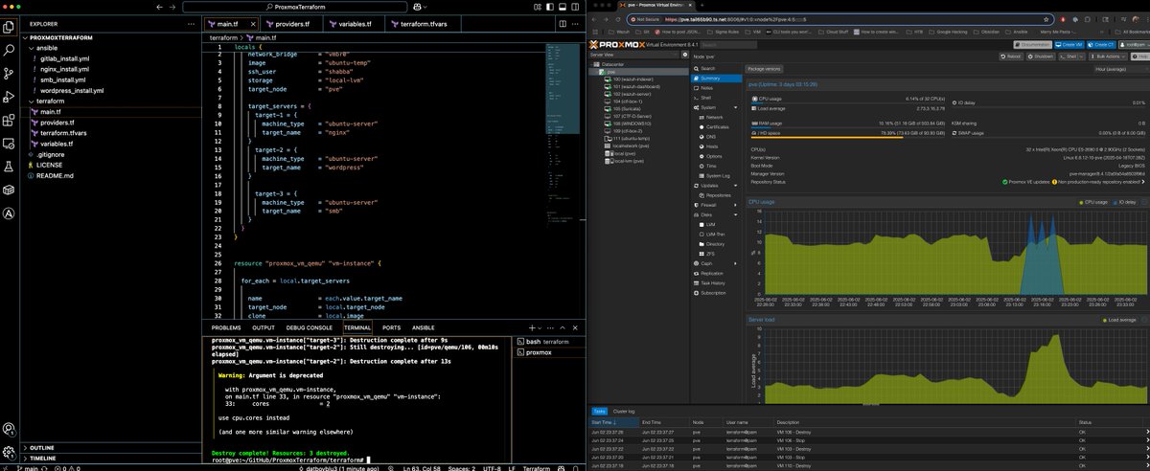Collapse the System menu section in Proxmox
Viewport: 1150px width, 471px height.
(x=737, y=107)
